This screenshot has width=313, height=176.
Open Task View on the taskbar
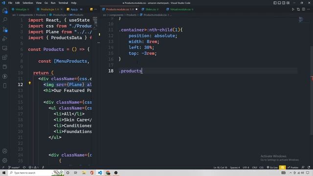point(75,173)
